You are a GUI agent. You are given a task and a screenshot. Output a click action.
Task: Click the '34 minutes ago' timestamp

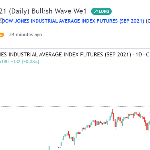click(x=25, y=34)
